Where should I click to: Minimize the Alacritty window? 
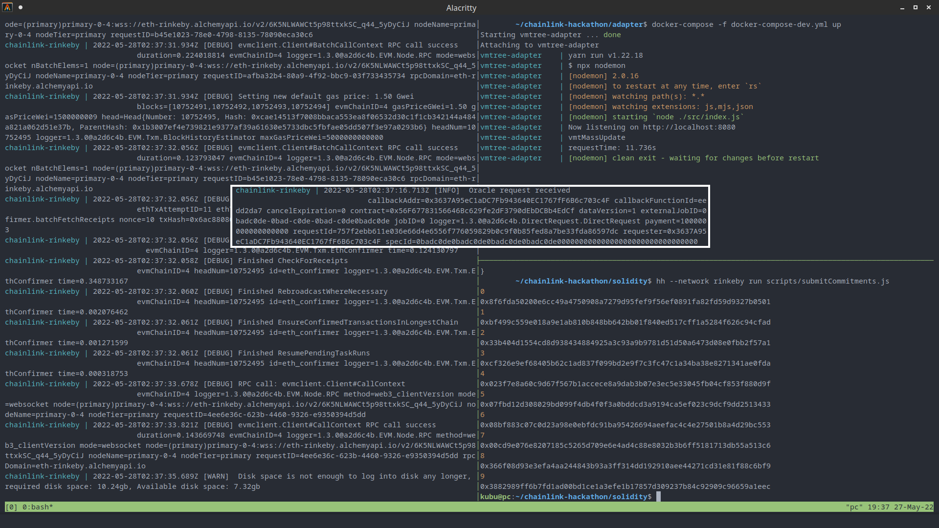click(x=902, y=8)
